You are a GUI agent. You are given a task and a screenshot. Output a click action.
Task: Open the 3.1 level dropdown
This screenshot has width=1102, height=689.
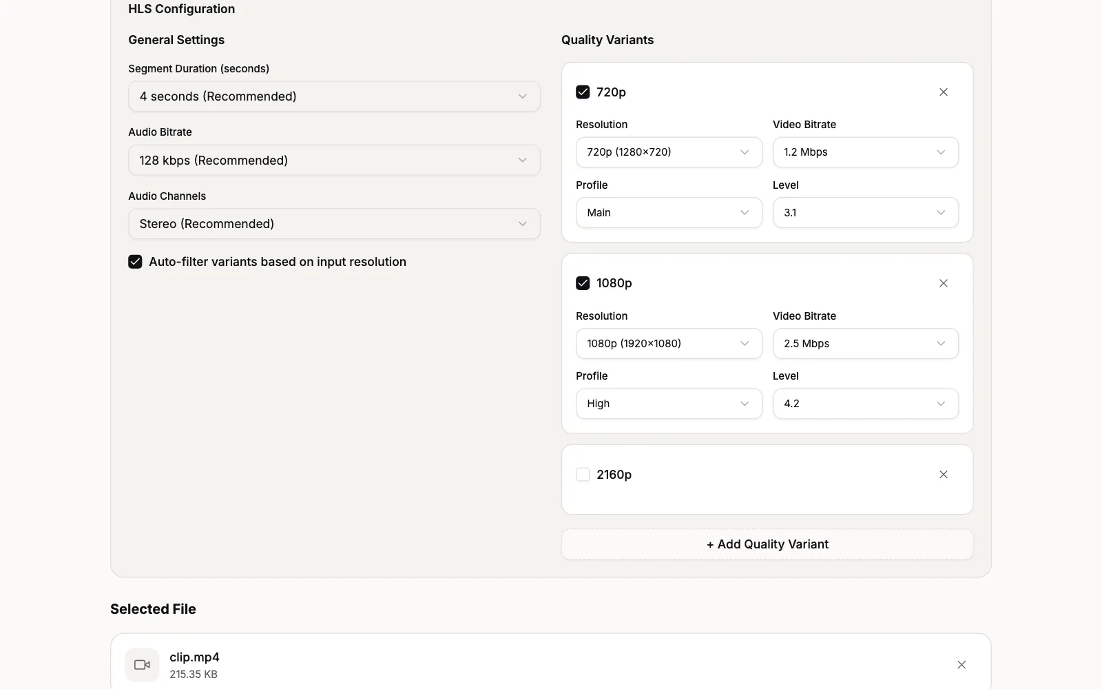pos(866,213)
